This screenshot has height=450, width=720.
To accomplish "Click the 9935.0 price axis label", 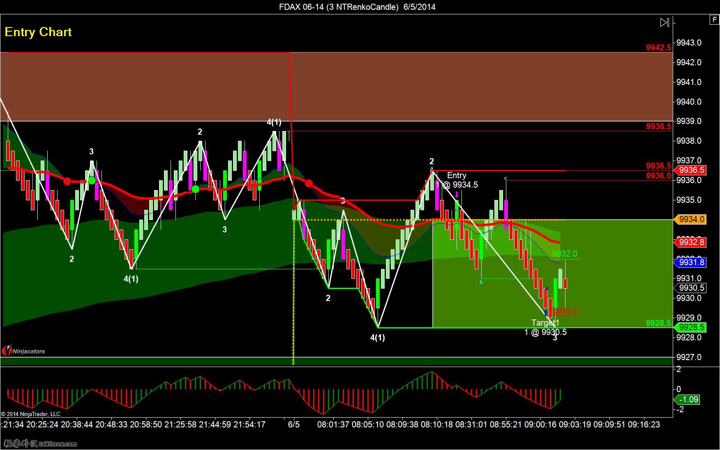I will [x=689, y=200].
